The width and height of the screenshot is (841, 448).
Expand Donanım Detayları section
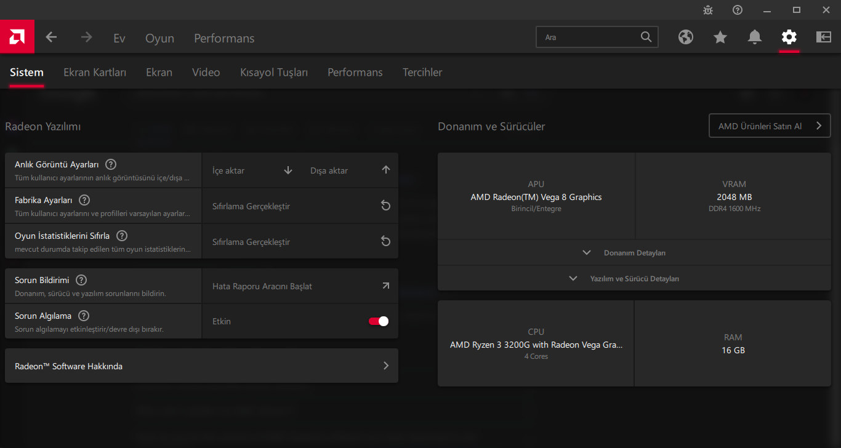click(x=634, y=253)
